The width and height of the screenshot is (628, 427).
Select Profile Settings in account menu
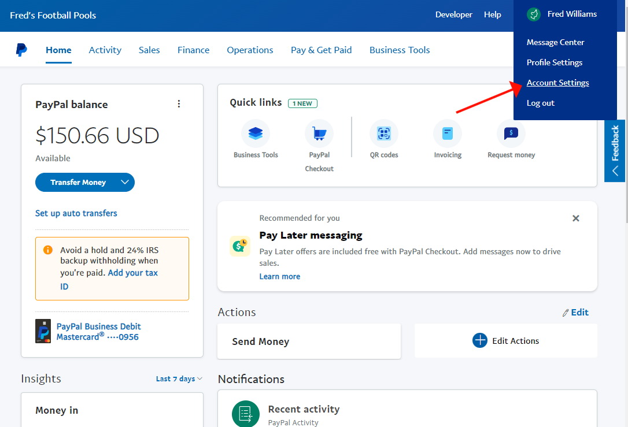click(x=555, y=62)
